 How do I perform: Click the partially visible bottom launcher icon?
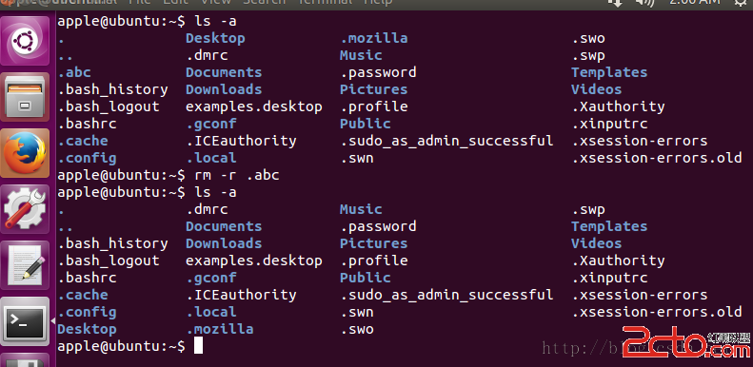coord(27,359)
